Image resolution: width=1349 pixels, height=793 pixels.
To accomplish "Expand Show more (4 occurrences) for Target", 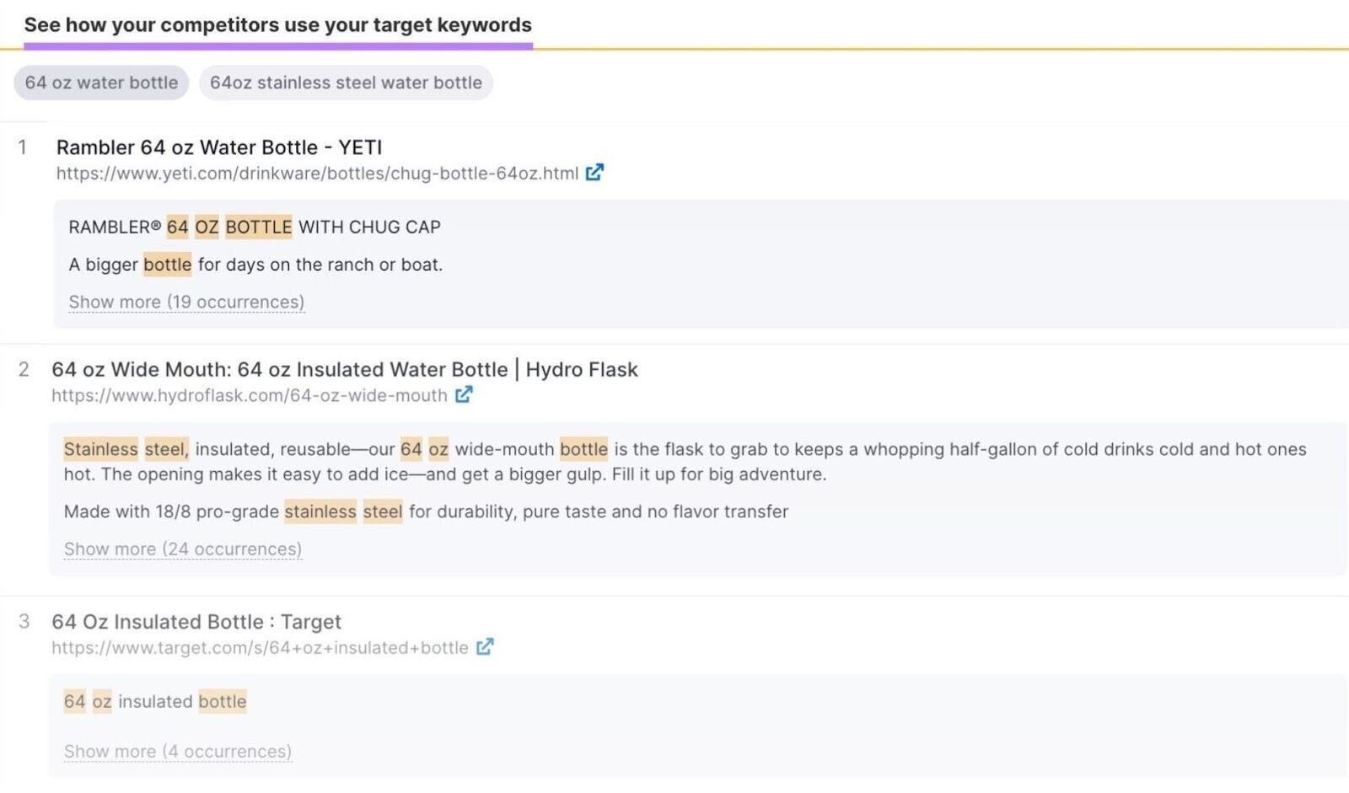I will tap(177, 750).
